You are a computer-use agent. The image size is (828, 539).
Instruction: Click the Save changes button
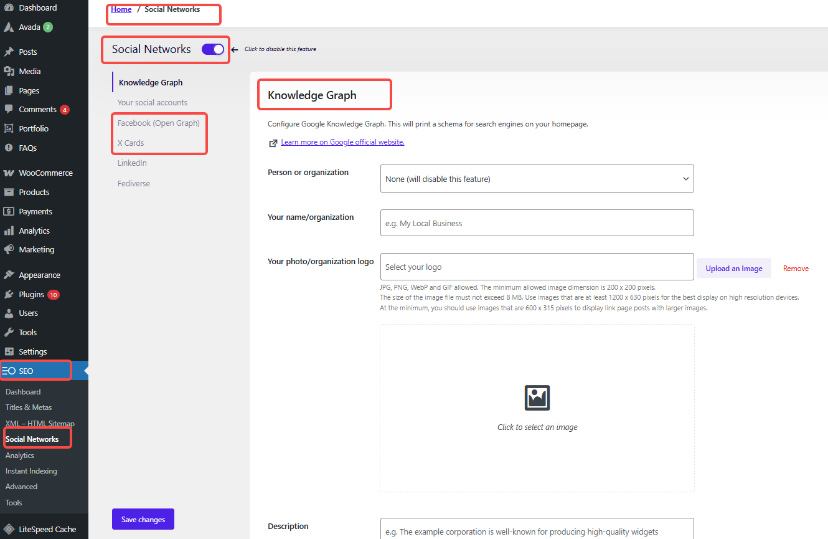click(143, 519)
